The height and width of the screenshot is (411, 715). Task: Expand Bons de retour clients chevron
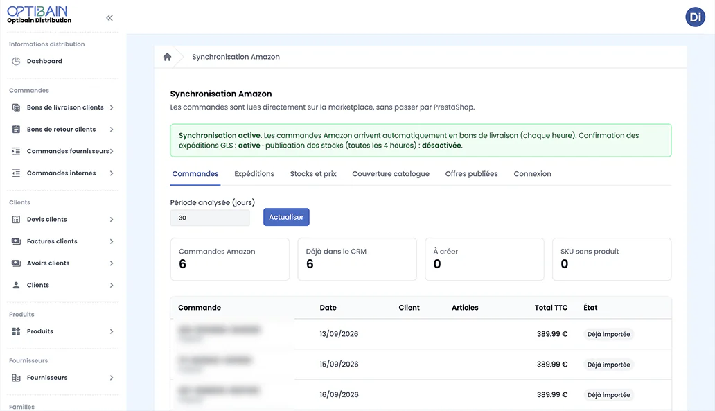click(x=112, y=130)
